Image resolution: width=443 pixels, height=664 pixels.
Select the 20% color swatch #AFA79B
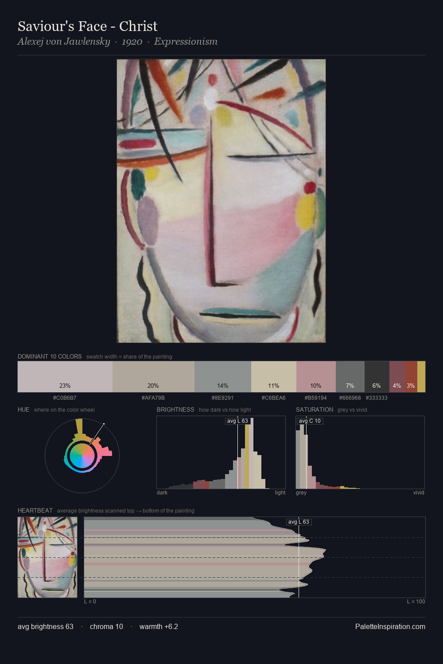click(x=153, y=377)
